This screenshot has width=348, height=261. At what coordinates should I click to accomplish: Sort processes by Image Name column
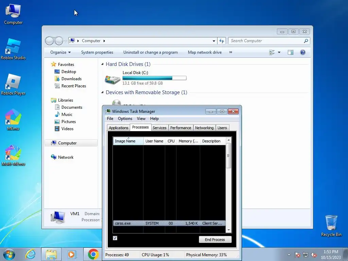[x=128, y=141]
